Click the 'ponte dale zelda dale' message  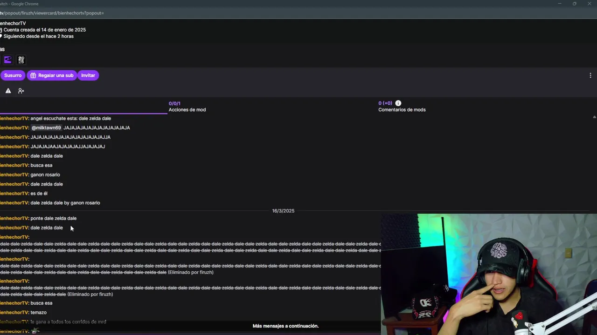pos(53,218)
